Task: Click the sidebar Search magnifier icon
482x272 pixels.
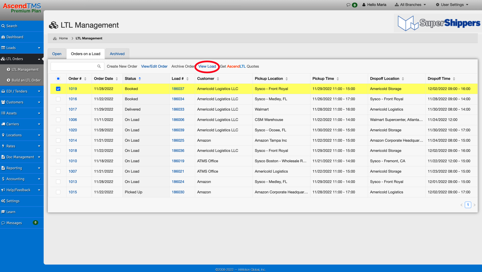Action: tap(3, 26)
